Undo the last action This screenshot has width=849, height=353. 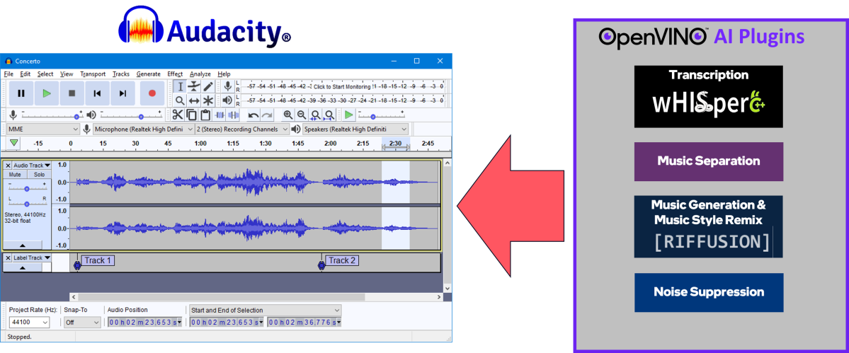pyautogui.click(x=253, y=115)
